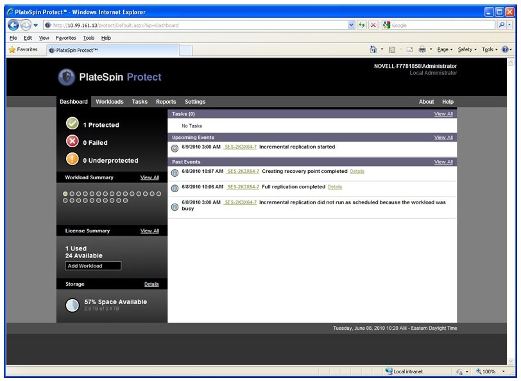The height and width of the screenshot is (381, 521).
Task: Open SES-2K3X64-7 link in upcoming event
Action: pyautogui.click(x=240, y=147)
